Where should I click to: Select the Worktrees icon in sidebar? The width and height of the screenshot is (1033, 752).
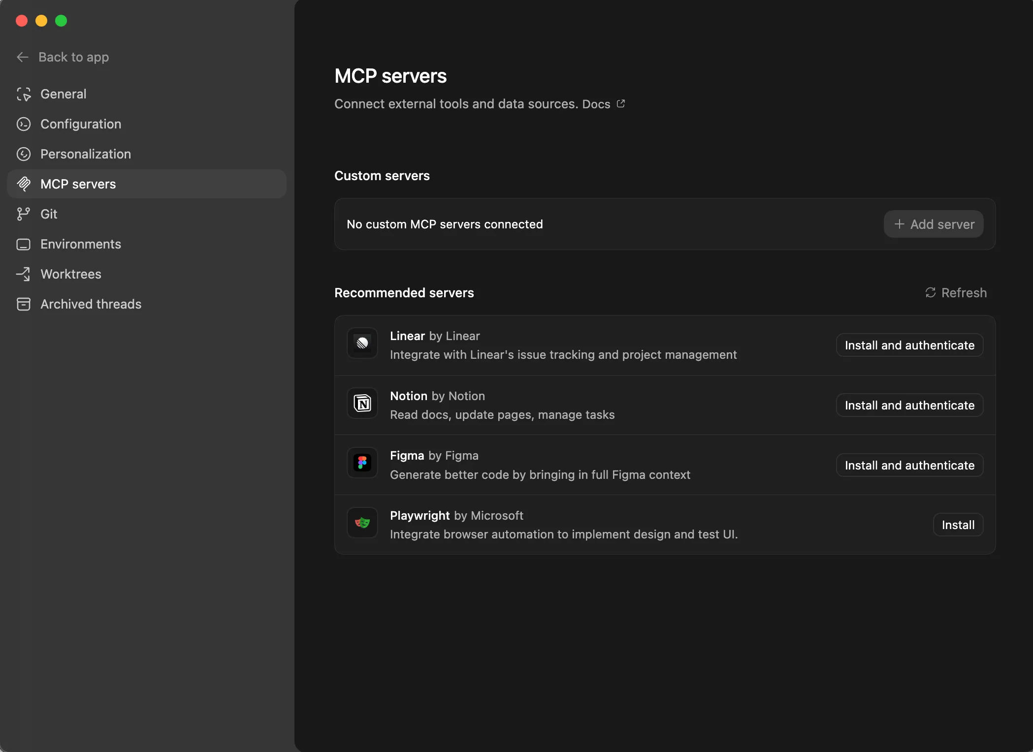pos(24,274)
